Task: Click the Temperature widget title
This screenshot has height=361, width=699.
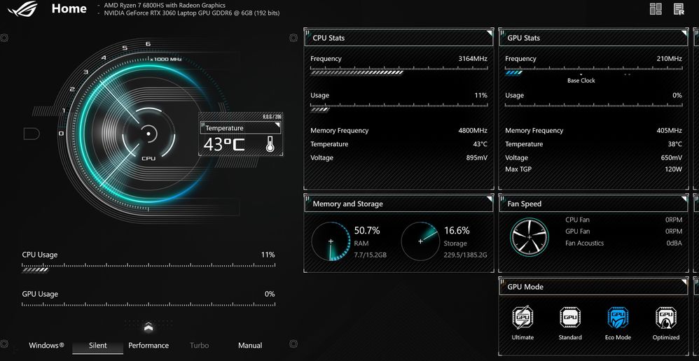Action: [224, 128]
